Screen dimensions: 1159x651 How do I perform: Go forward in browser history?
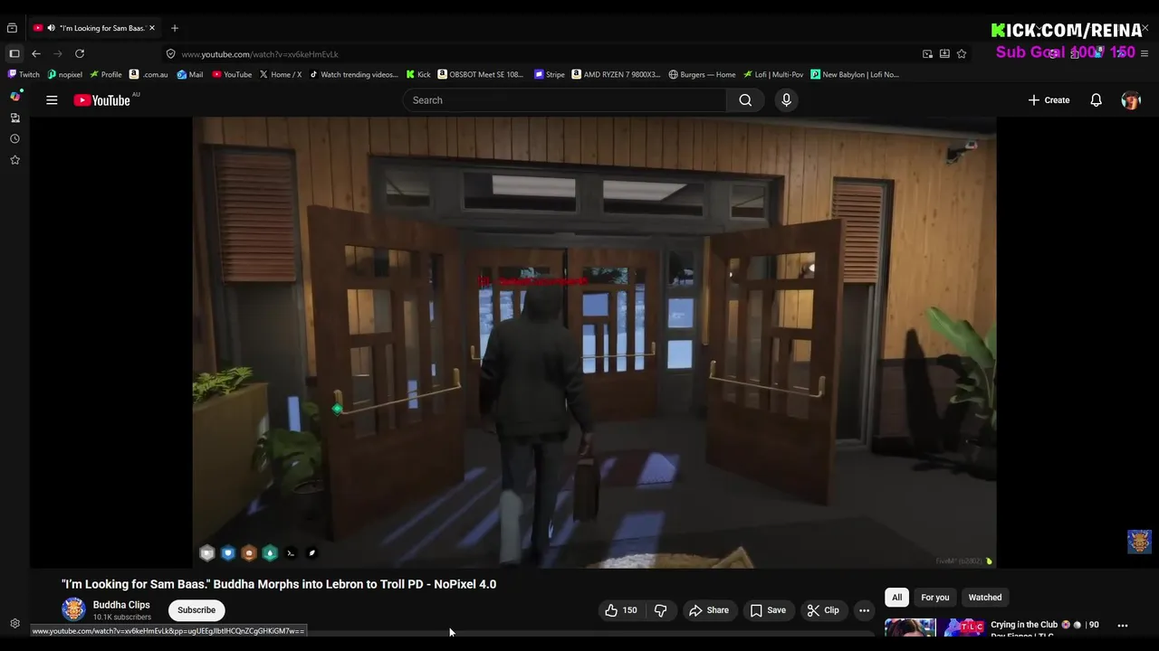pyautogui.click(x=58, y=54)
